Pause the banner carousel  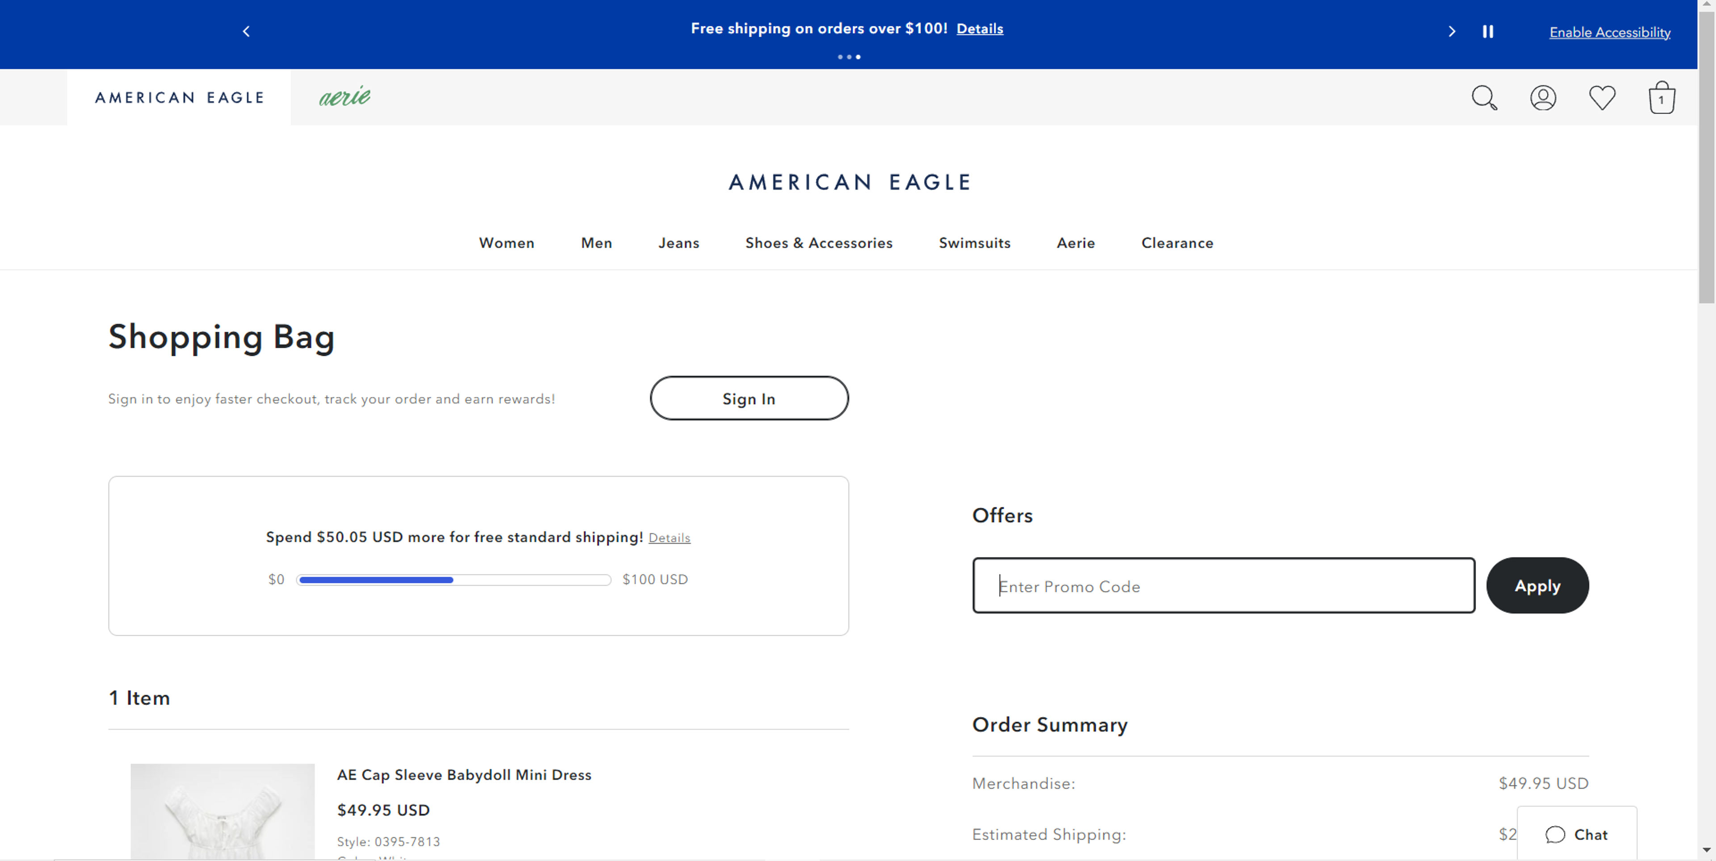(x=1488, y=31)
